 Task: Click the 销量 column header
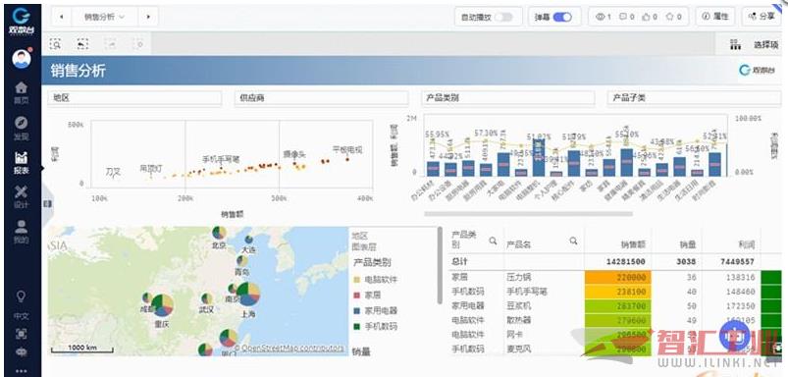(x=688, y=244)
